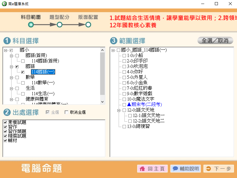Click the 版面配置 step circle

click(x=88, y=25)
